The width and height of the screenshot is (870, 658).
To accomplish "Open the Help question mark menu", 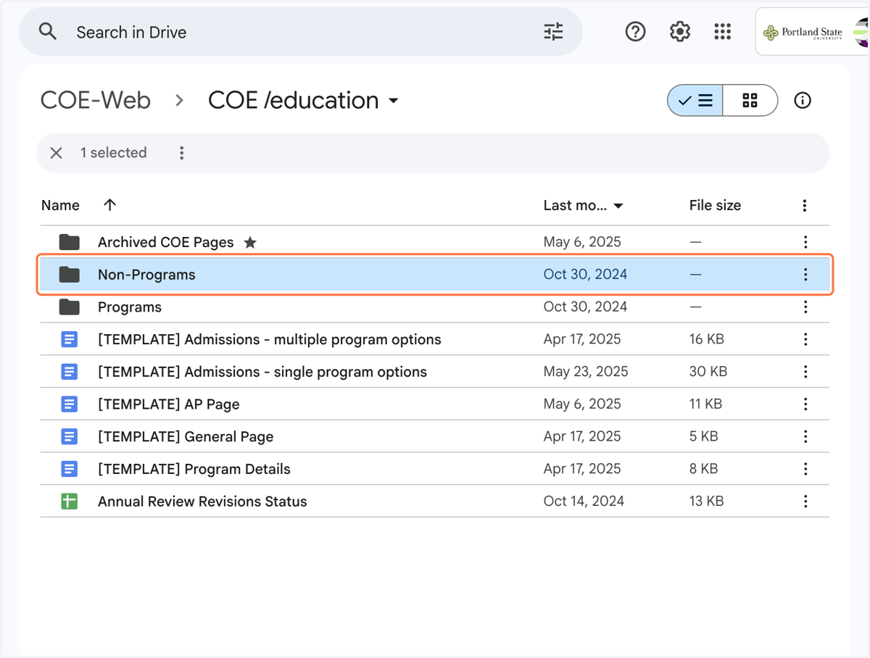I will click(635, 31).
